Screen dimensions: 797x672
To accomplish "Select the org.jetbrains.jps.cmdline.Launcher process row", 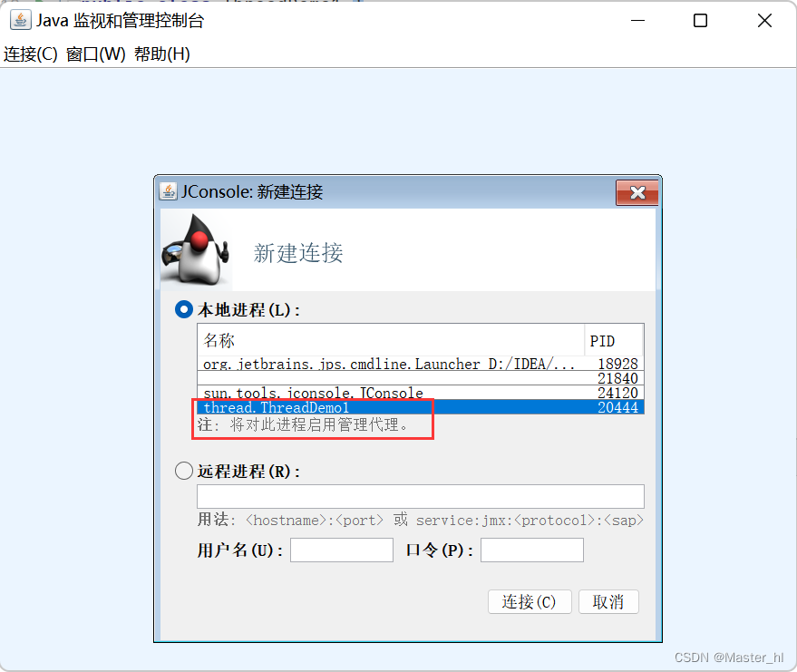I will pos(421,364).
